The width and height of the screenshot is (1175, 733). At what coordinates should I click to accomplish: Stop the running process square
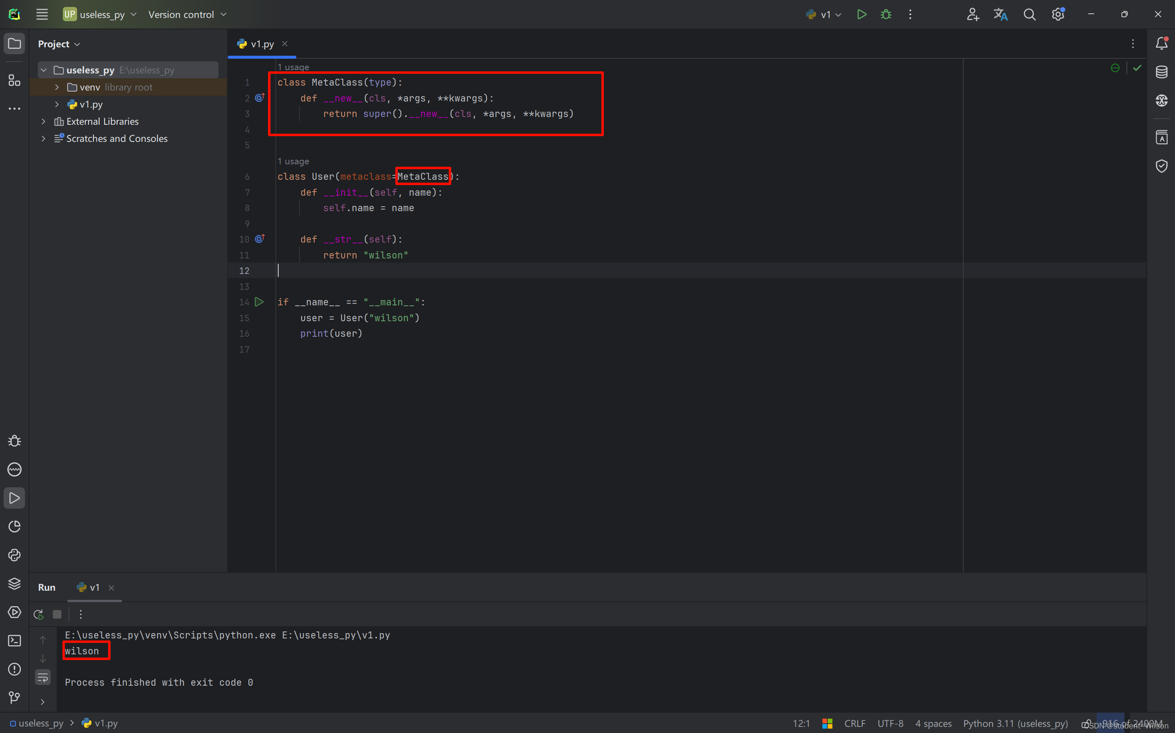[57, 615]
